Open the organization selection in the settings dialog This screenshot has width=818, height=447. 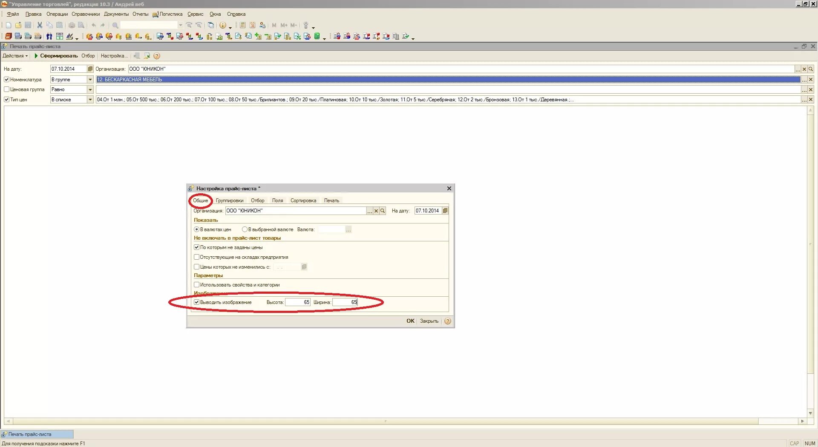coord(370,211)
